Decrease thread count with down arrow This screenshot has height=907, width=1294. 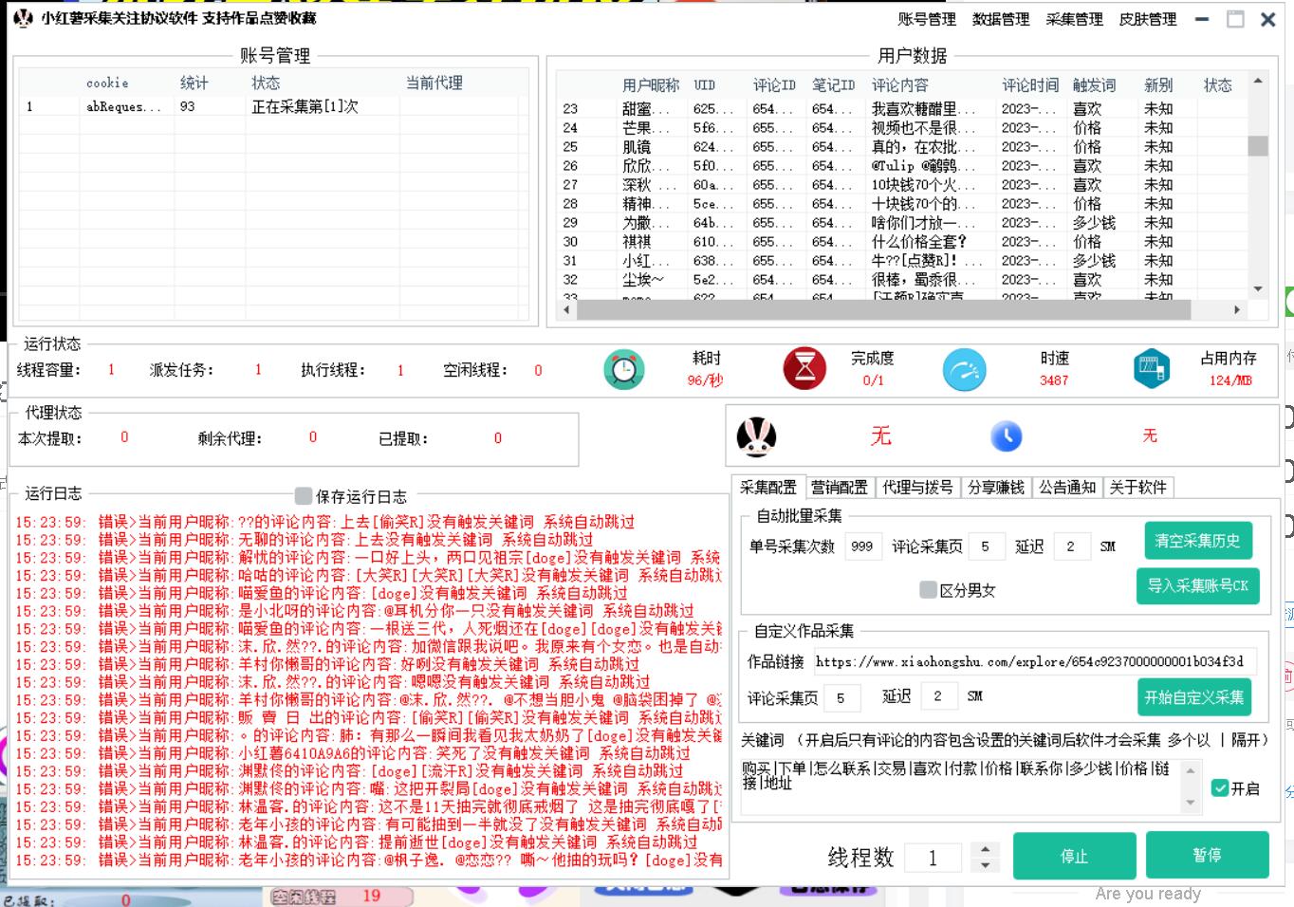click(985, 865)
